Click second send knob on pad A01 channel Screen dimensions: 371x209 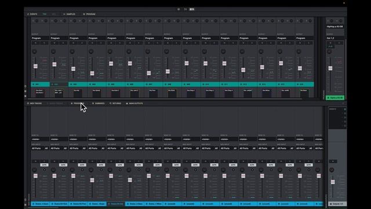point(46,21)
